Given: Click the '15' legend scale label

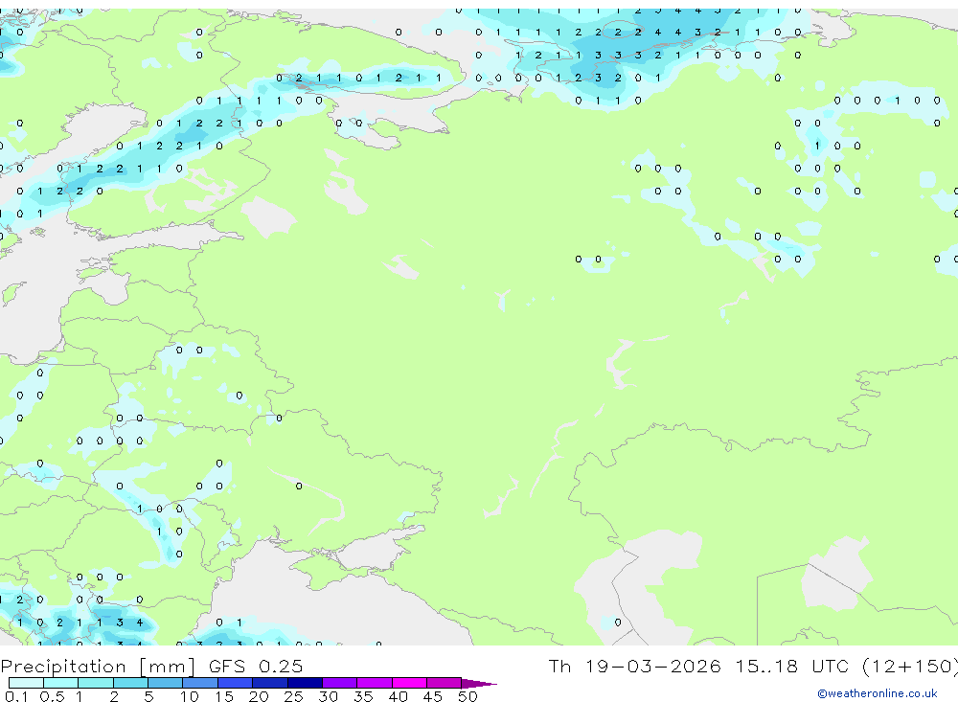Looking at the screenshot, I should (x=223, y=696).
